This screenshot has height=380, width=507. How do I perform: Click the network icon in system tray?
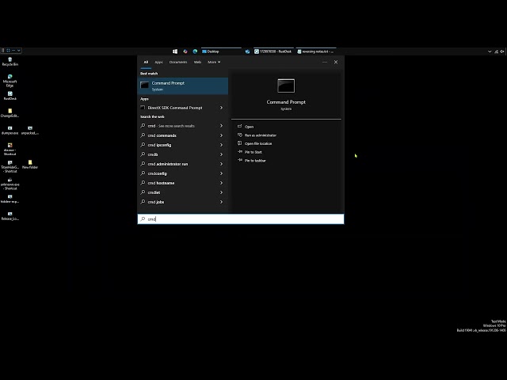tap(496, 51)
